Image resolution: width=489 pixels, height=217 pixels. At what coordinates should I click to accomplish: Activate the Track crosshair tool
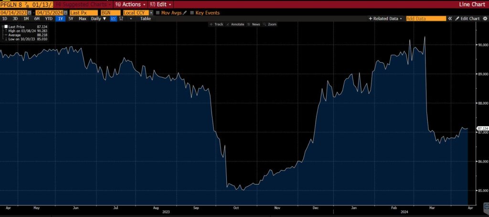pyautogui.click(x=216, y=24)
